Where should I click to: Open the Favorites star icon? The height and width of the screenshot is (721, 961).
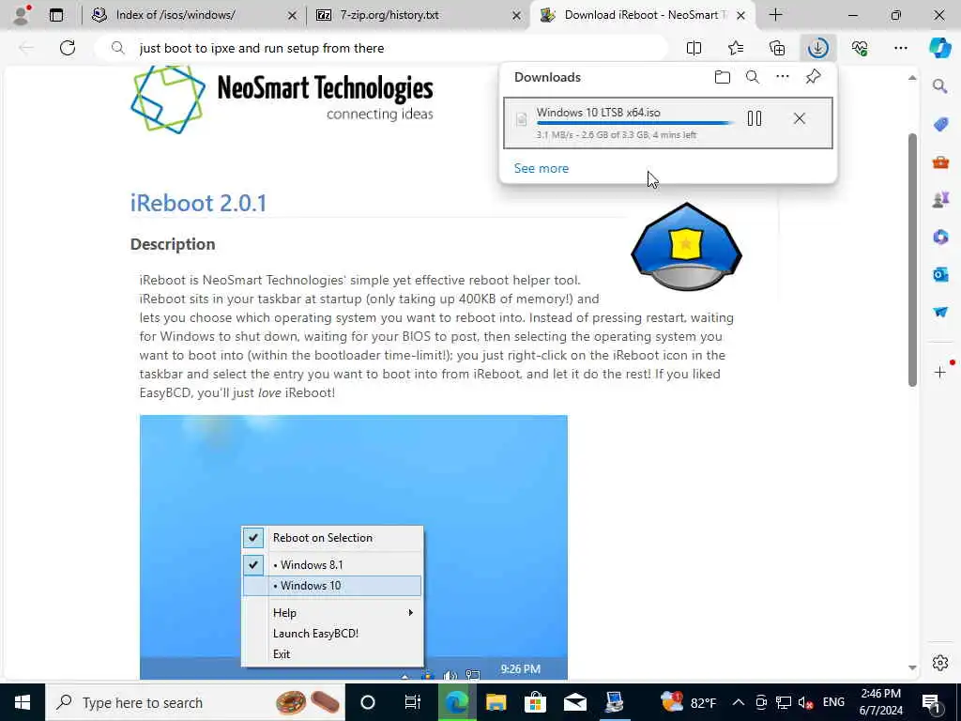[736, 48]
